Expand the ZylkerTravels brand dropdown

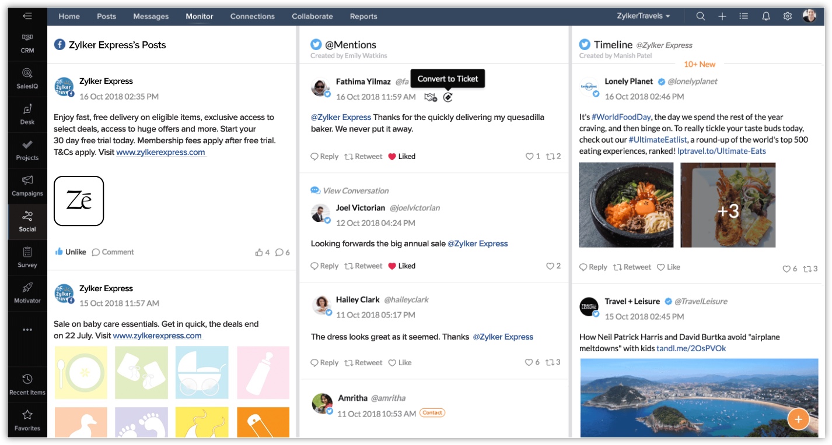tap(643, 16)
